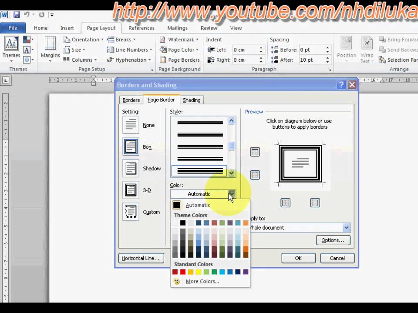The image size is (418, 313).
Task: Pick the standard red color swatch
Action: (x=182, y=272)
